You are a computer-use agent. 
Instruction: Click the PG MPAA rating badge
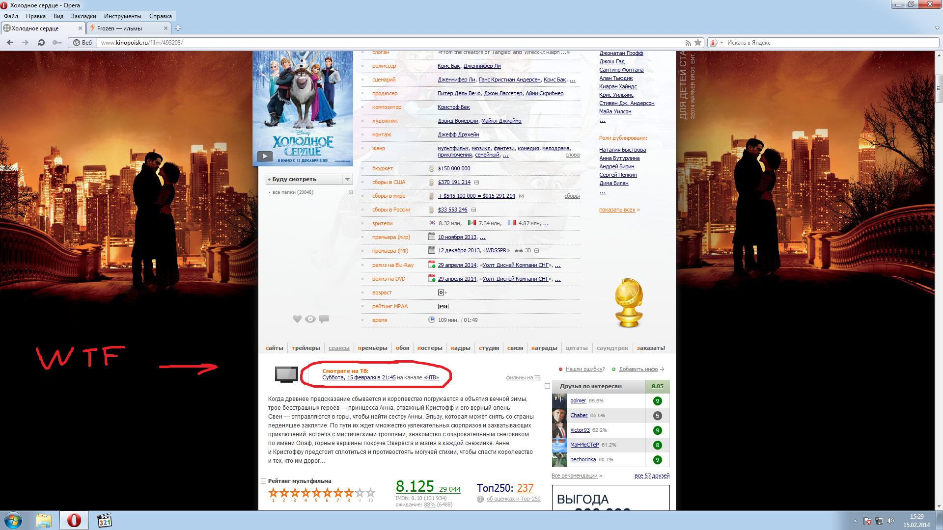(443, 306)
